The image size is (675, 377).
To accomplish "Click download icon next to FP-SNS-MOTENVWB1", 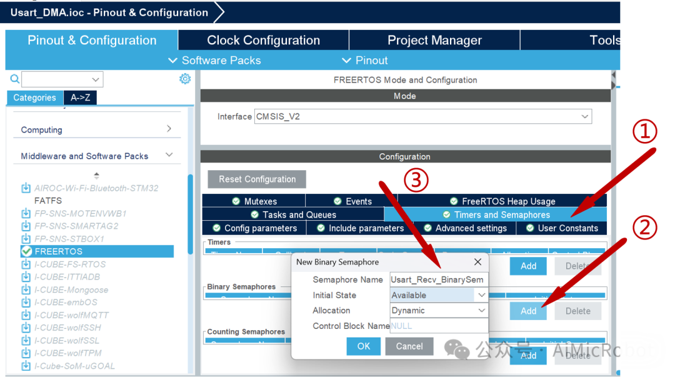I will [x=26, y=213].
